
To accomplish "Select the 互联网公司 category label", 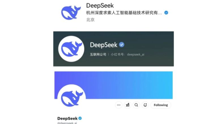I will click(98, 54).
